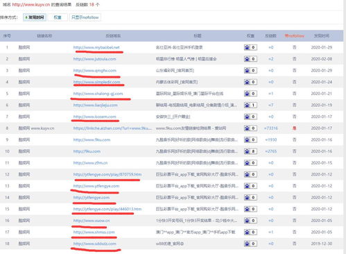346x254 pixels.
Task: Open the www.shalong-qj.com link
Action: [98, 94]
